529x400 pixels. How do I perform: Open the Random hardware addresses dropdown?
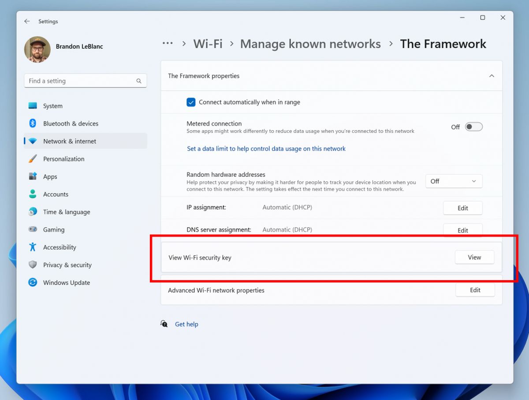coord(454,181)
